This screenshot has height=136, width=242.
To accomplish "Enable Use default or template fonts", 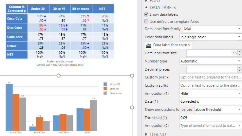I will pos(147,22).
